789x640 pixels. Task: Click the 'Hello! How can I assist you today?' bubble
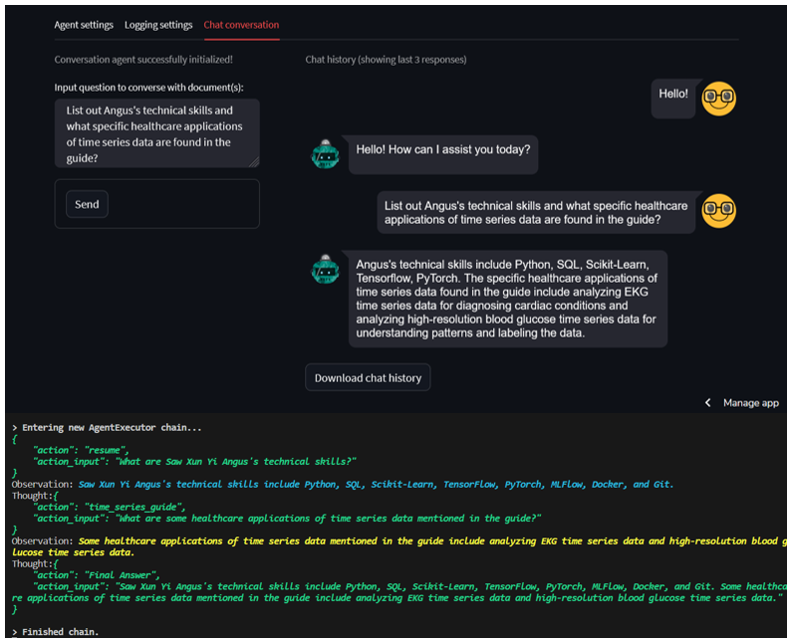click(442, 155)
